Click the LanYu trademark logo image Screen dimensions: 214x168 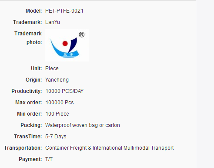pyautogui.click(x=67, y=45)
